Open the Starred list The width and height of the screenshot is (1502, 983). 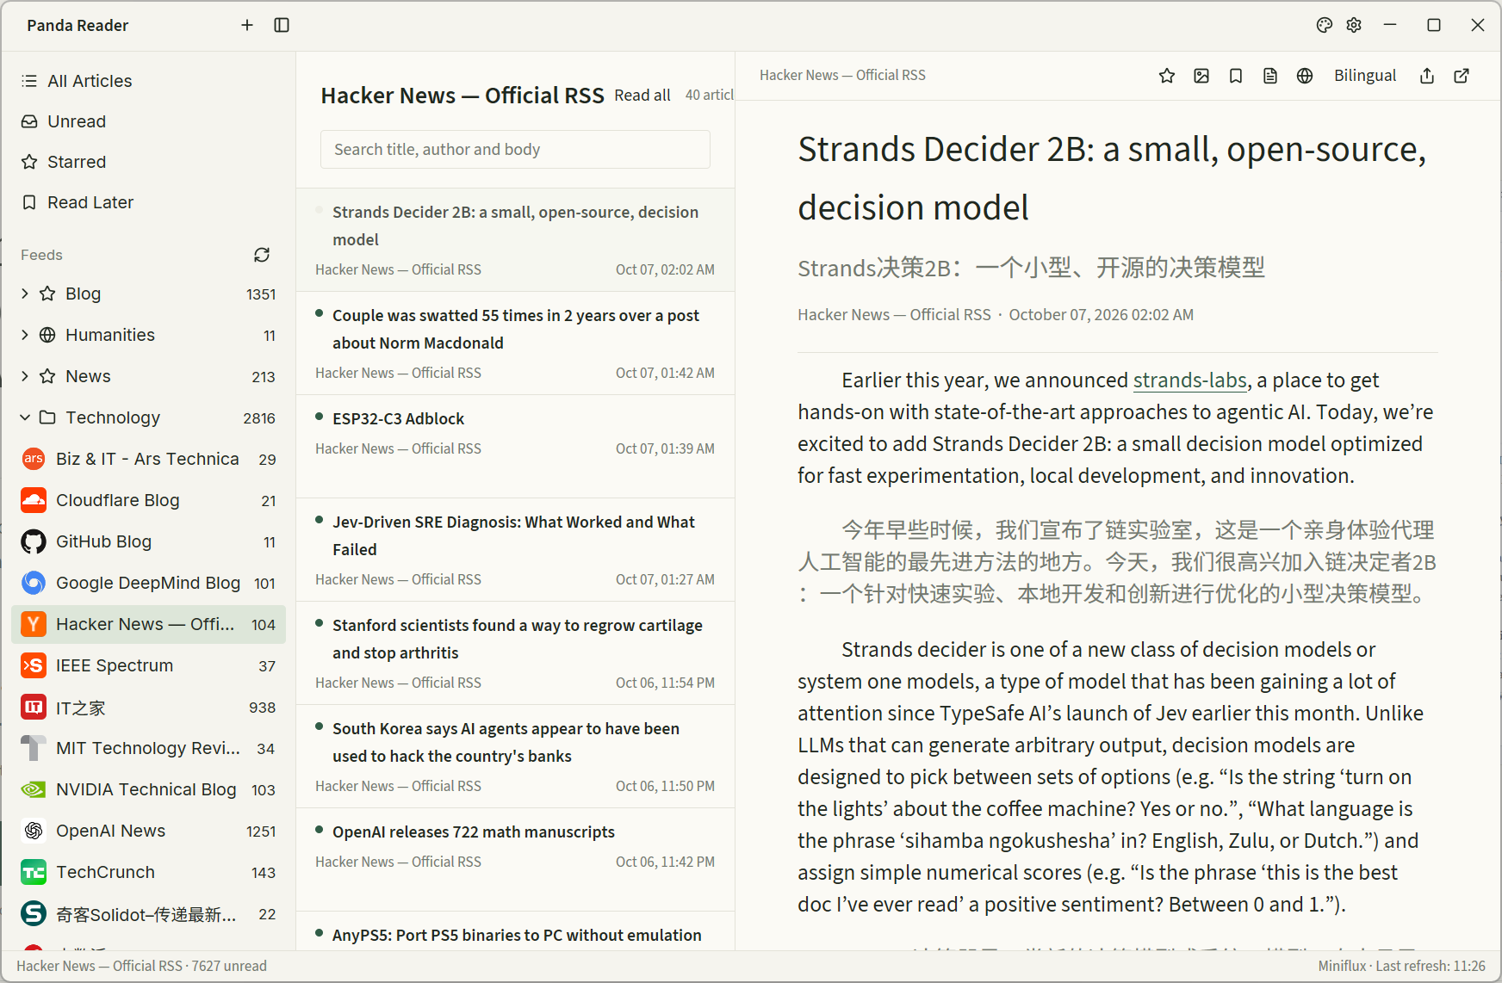coord(148,162)
